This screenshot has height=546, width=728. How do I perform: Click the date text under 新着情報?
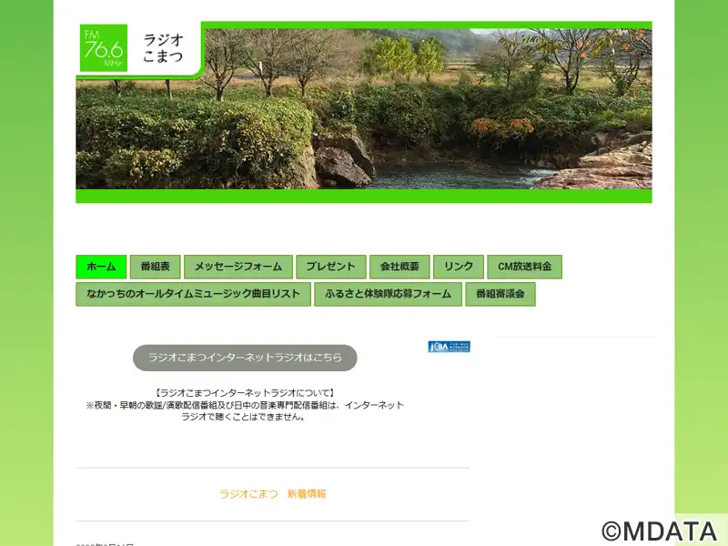click(106, 543)
